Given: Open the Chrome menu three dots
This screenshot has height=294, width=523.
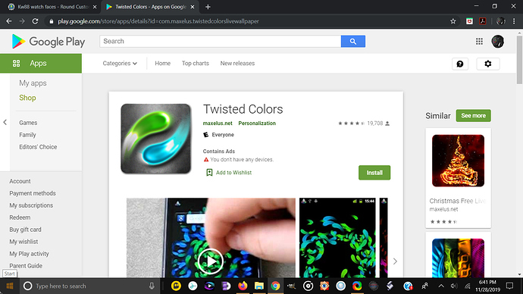Looking at the screenshot, I should click(x=514, y=21).
